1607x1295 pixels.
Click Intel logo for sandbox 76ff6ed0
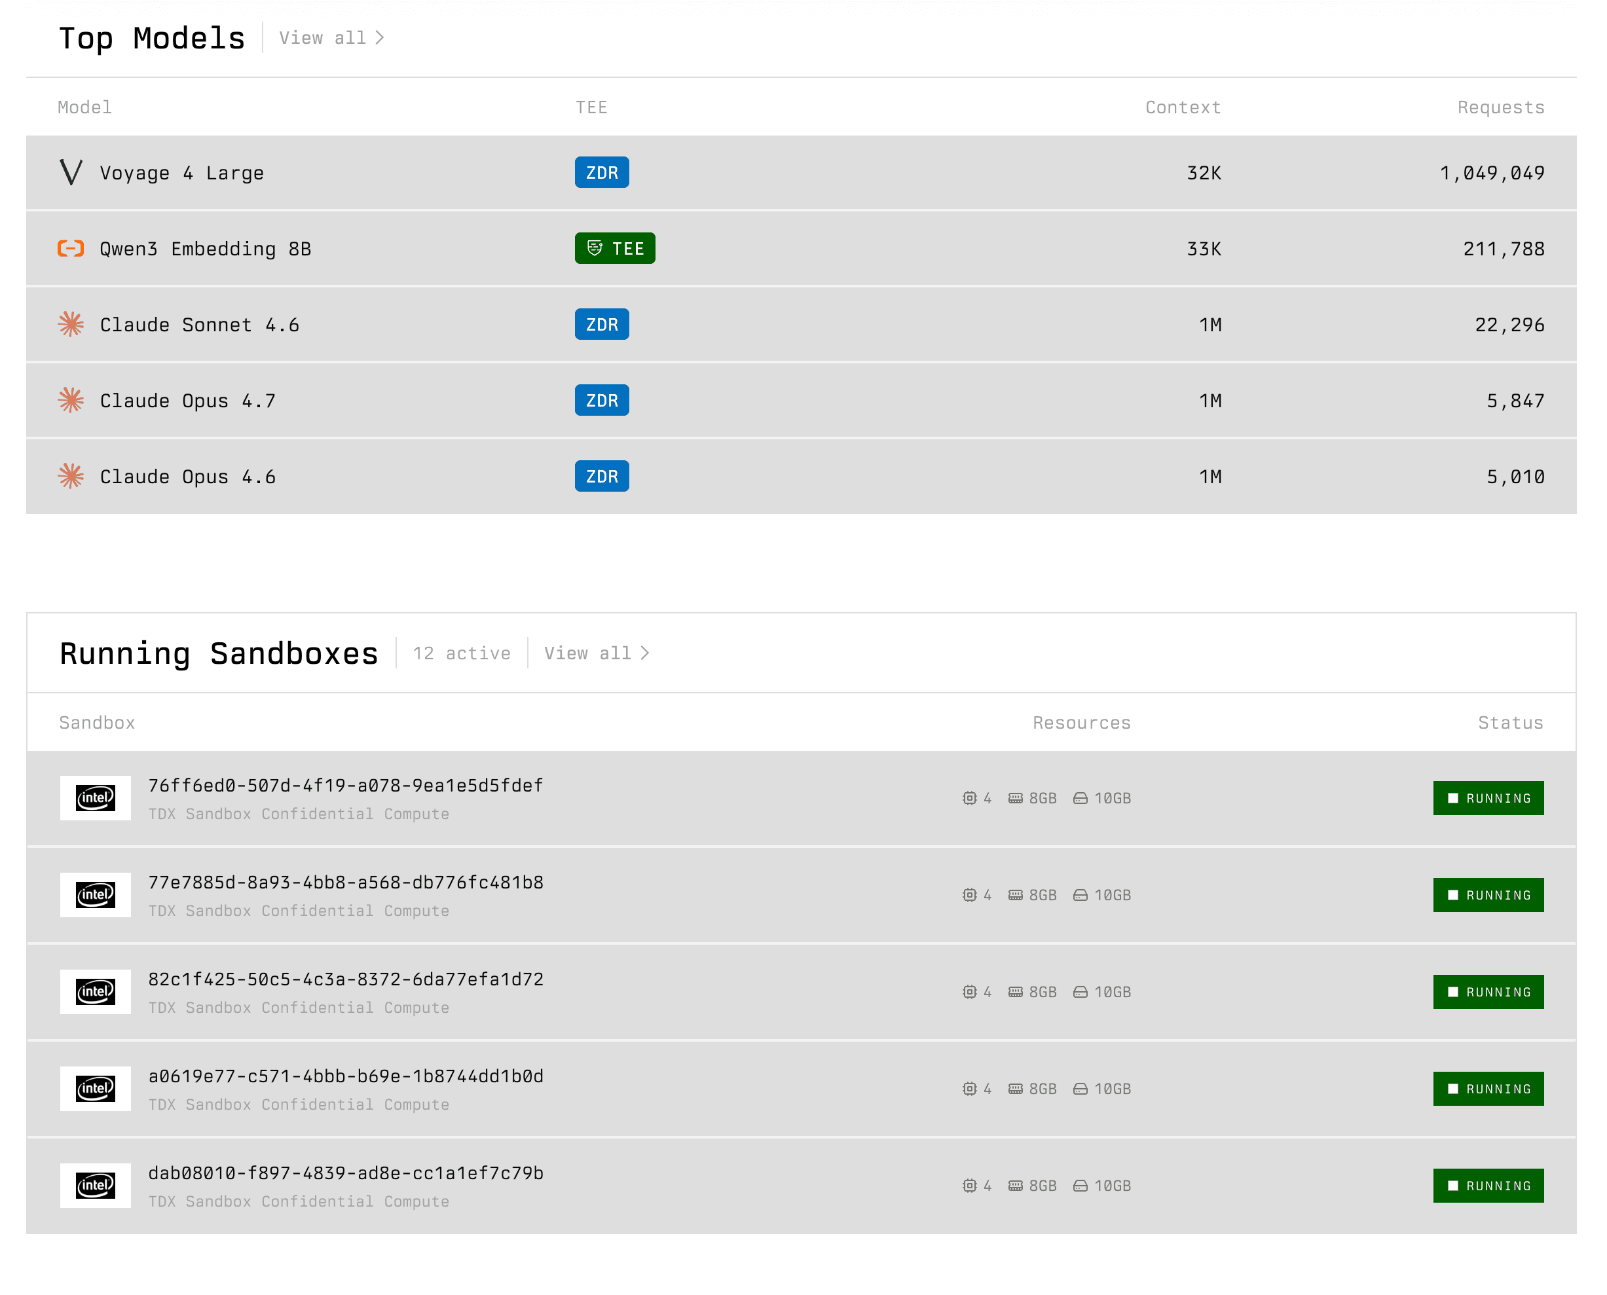pos(96,798)
